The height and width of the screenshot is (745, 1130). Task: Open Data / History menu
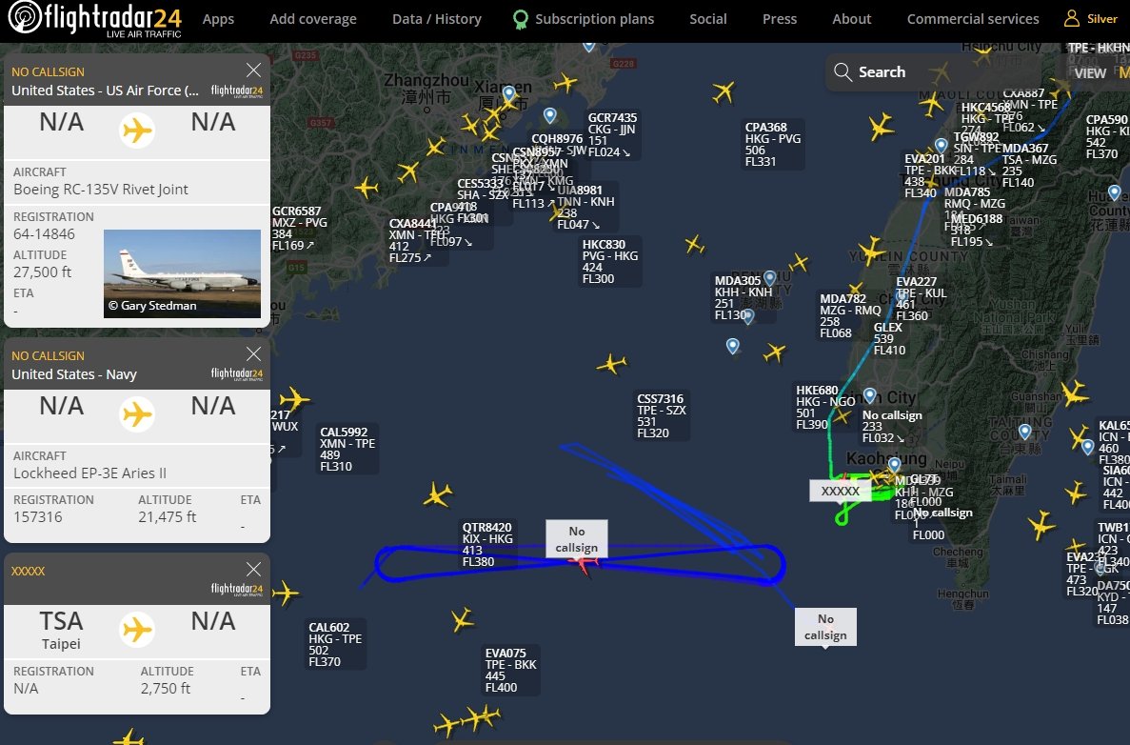(437, 19)
